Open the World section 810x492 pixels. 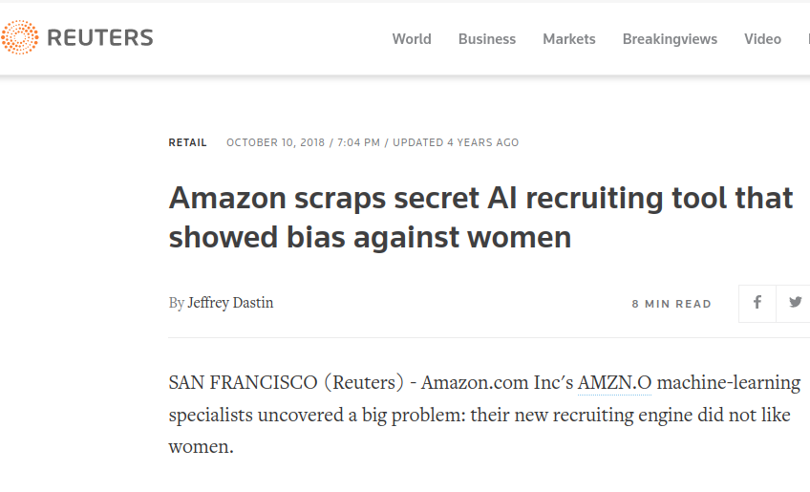[x=412, y=39]
